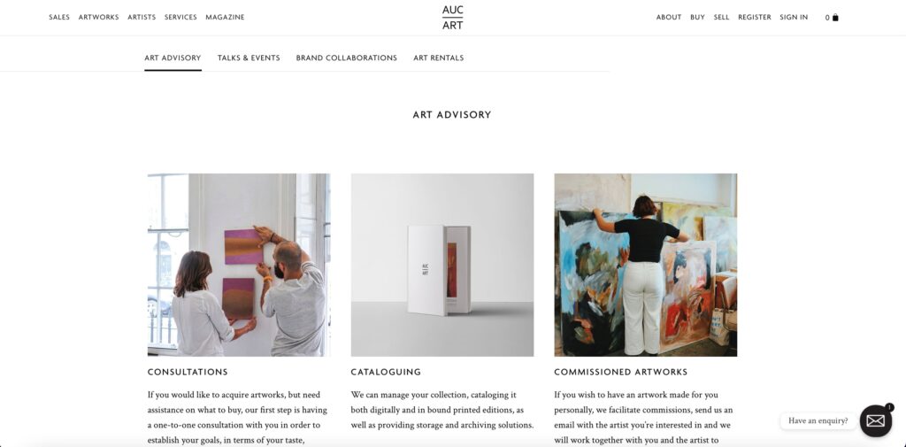Open the Magazine section

[225, 18]
